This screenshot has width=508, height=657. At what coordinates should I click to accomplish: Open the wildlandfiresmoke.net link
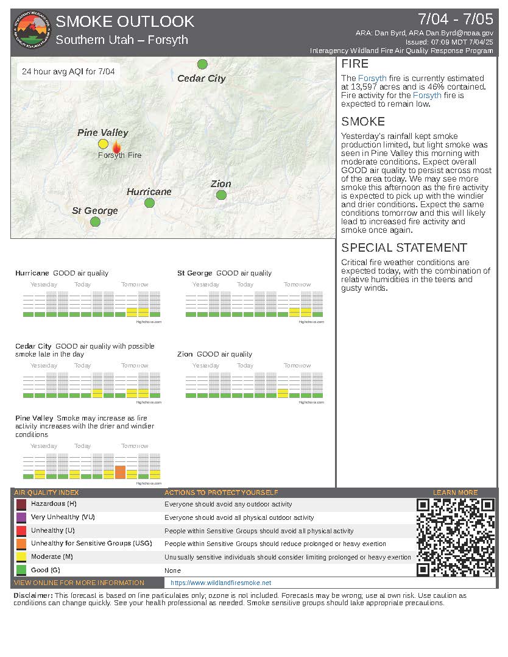click(220, 583)
